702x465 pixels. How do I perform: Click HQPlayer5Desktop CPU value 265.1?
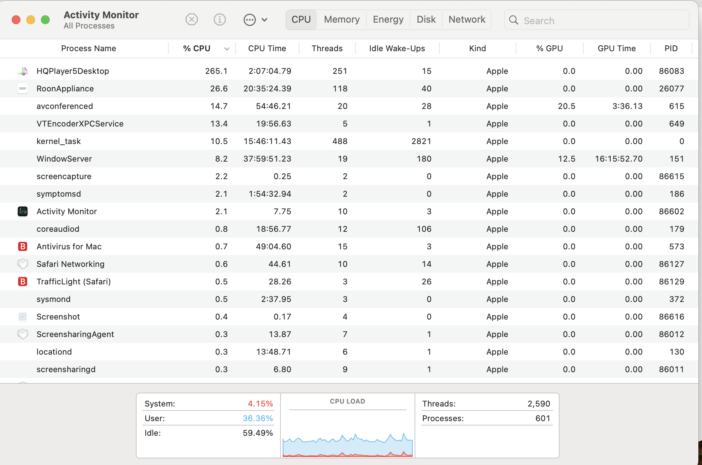[x=216, y=71]
